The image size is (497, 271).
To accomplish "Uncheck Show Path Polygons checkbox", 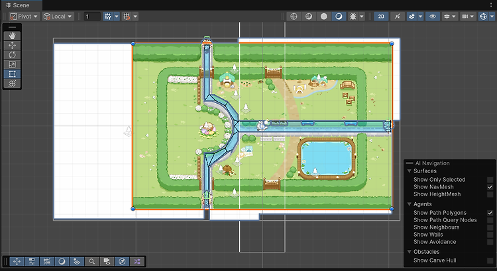I will 490,213.
